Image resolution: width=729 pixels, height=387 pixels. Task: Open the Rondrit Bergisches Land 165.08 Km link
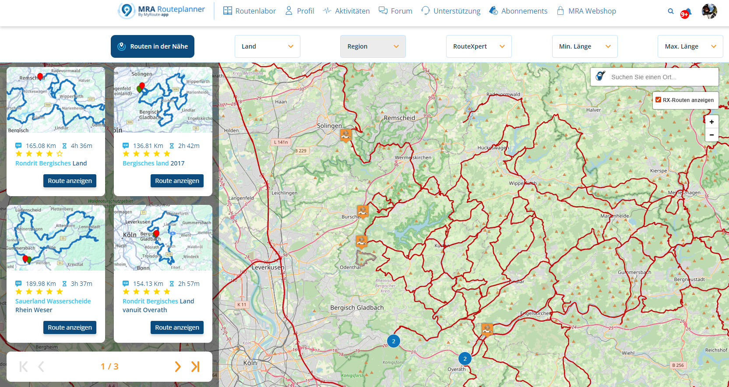pyautogui.click(x=51, y=163)
